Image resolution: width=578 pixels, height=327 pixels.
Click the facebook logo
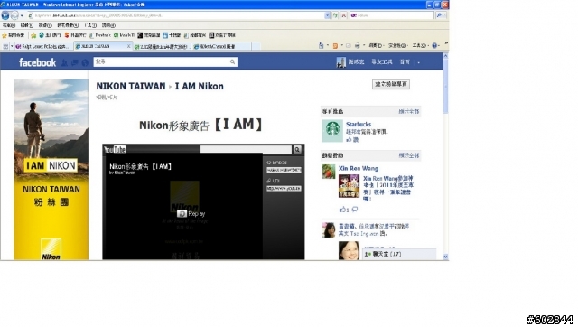click(x=37, y=62)
